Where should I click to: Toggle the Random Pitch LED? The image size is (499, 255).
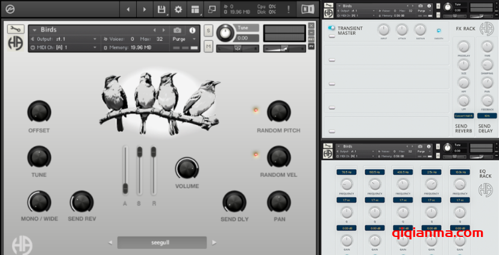click(256, 110)
